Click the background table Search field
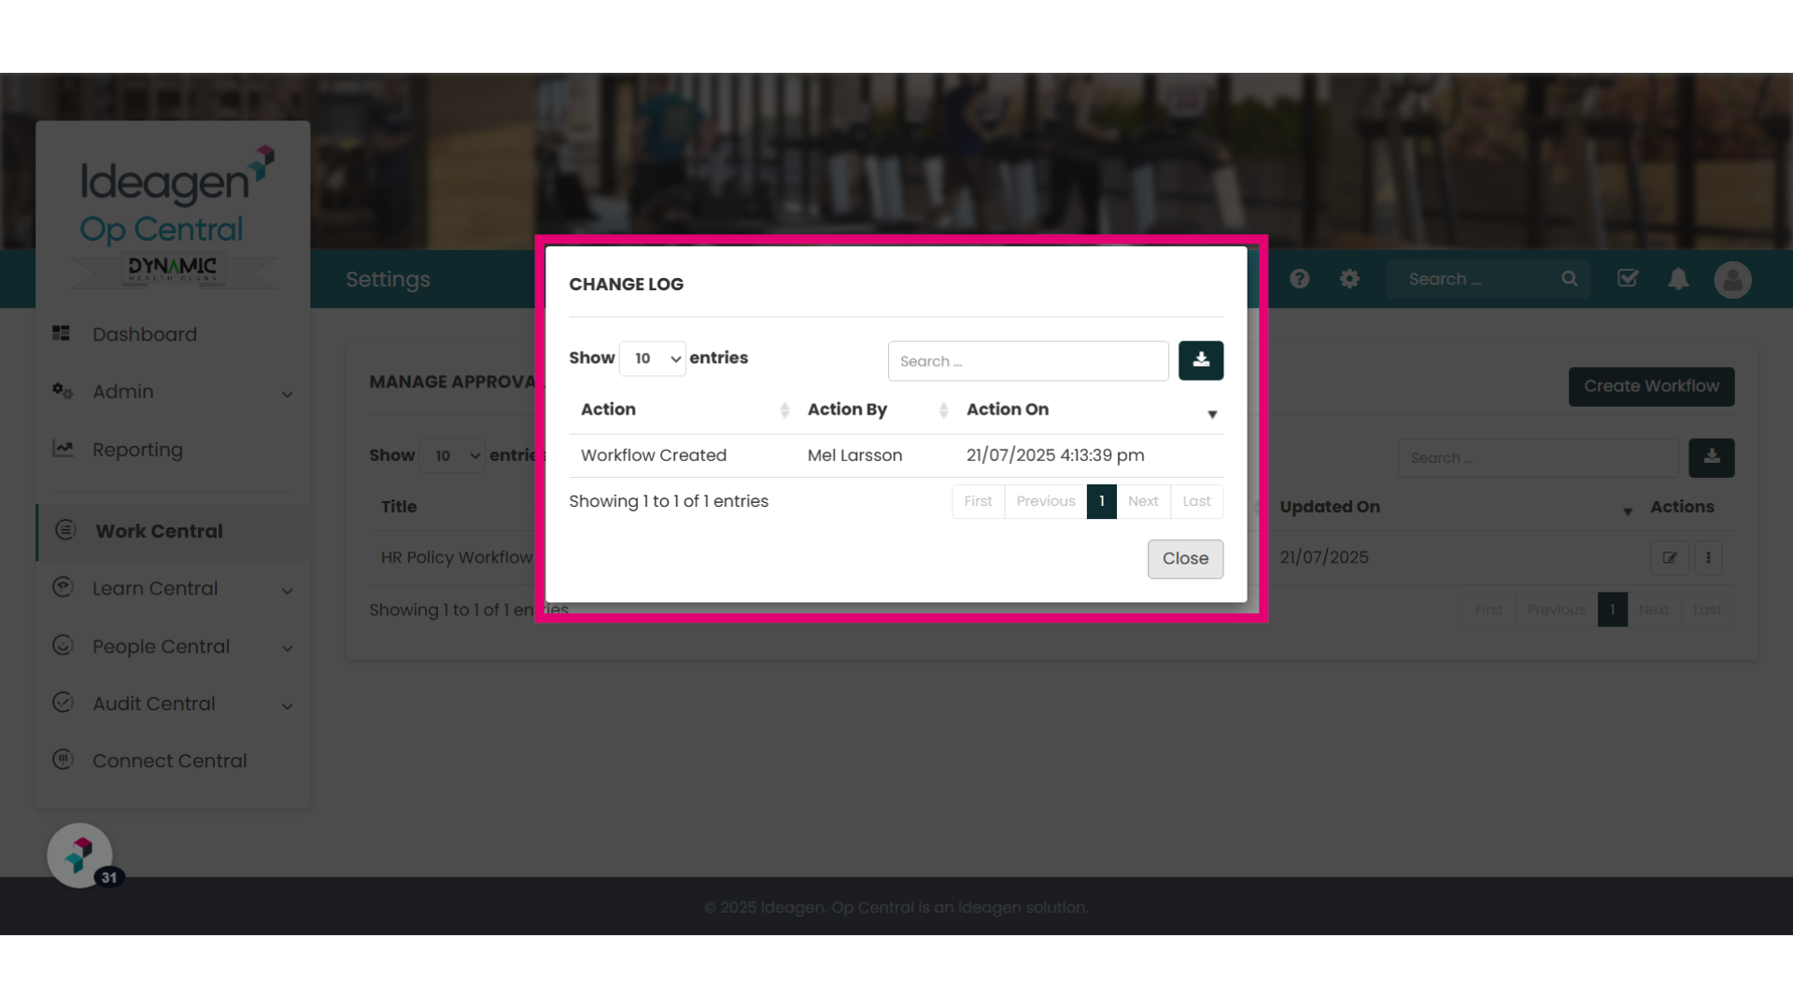The image size is (1793, 1008). [1538, 458]
